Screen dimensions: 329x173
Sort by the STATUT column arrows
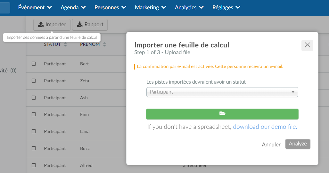tap(65, 44)
